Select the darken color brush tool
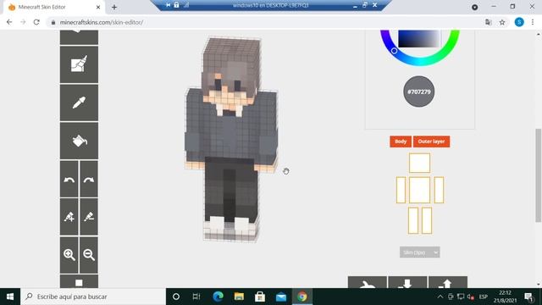Image resolution: width=542 pixels, height=305 pixels. (89, 217)
